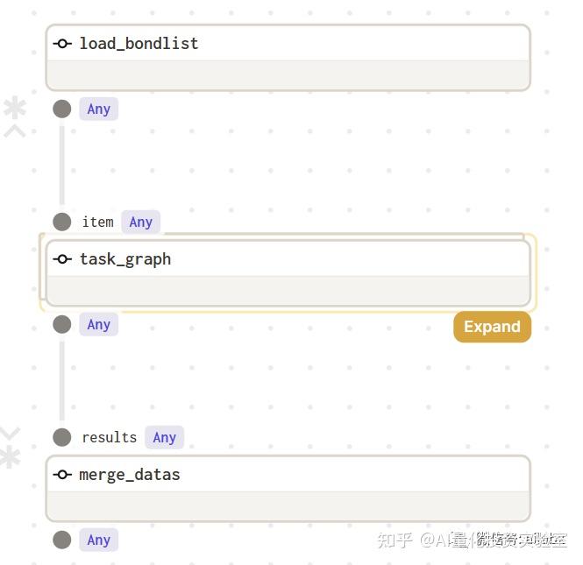
Task: Select the item input port circle
Action: click(61, 222)
